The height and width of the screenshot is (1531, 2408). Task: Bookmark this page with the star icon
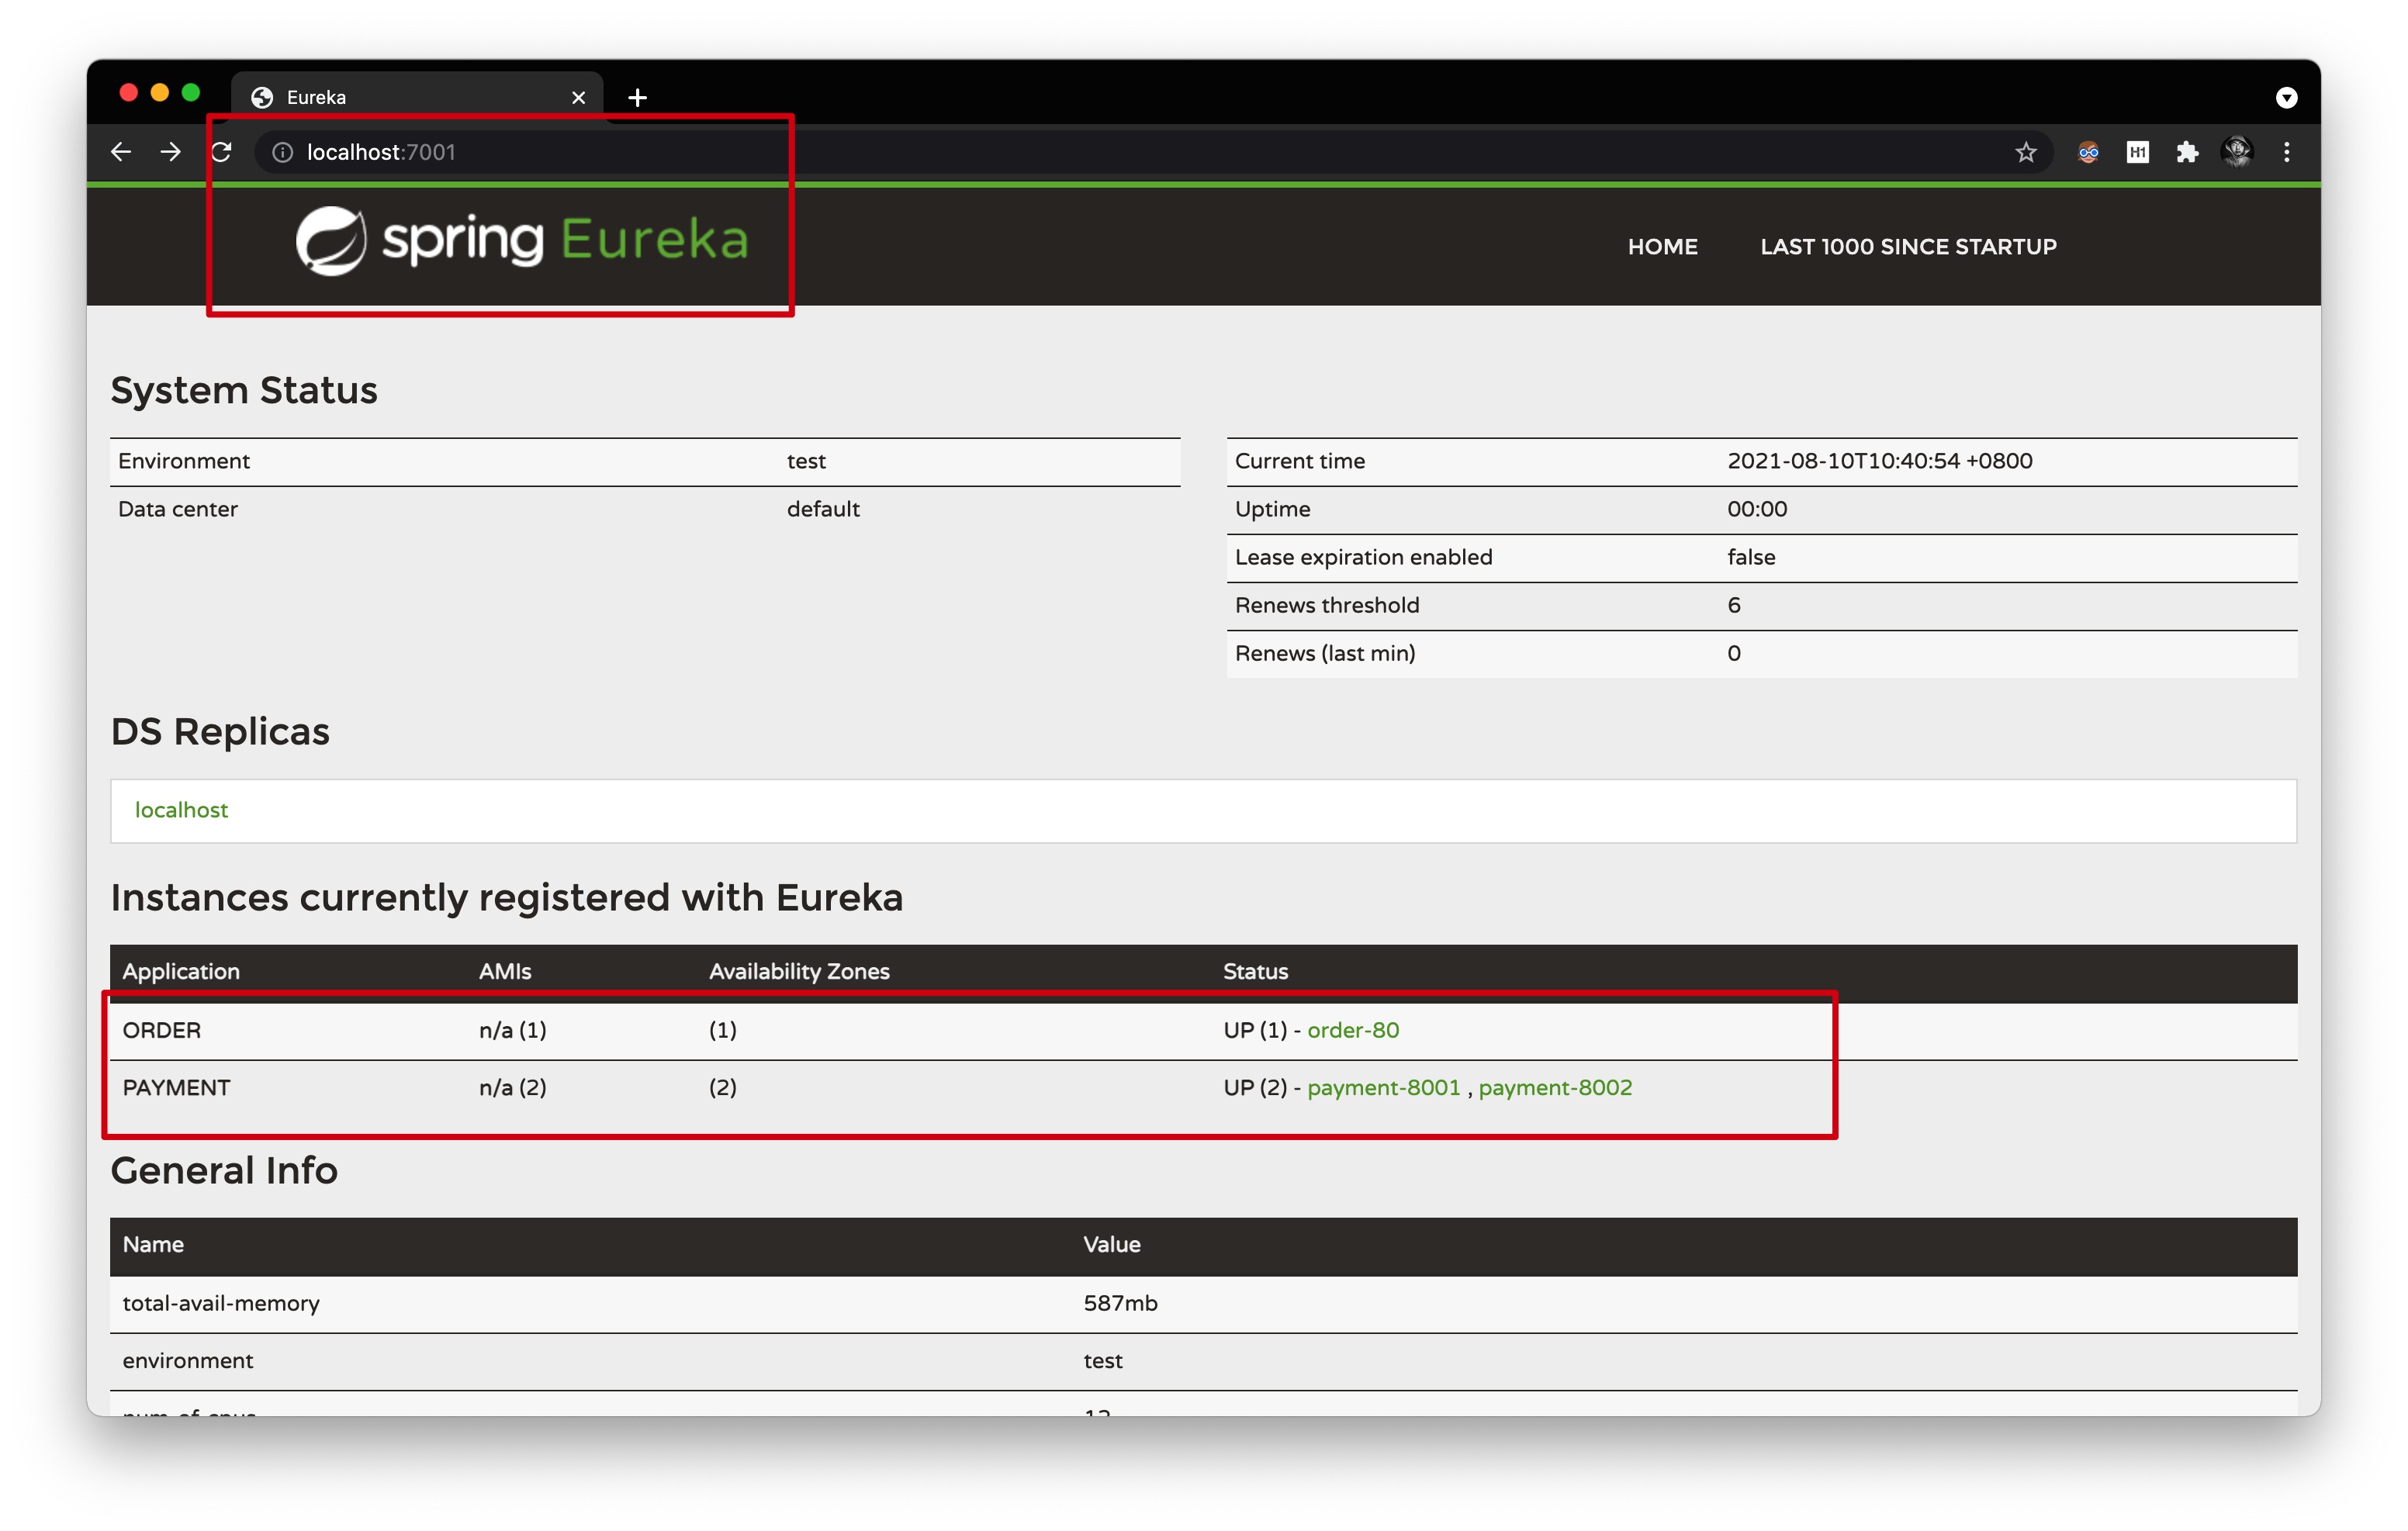pos(2025,152)
